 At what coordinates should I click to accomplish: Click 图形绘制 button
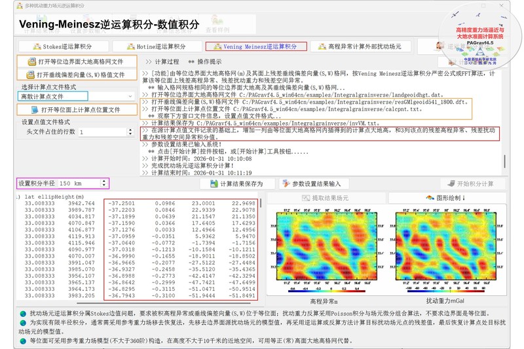(447, 198)
